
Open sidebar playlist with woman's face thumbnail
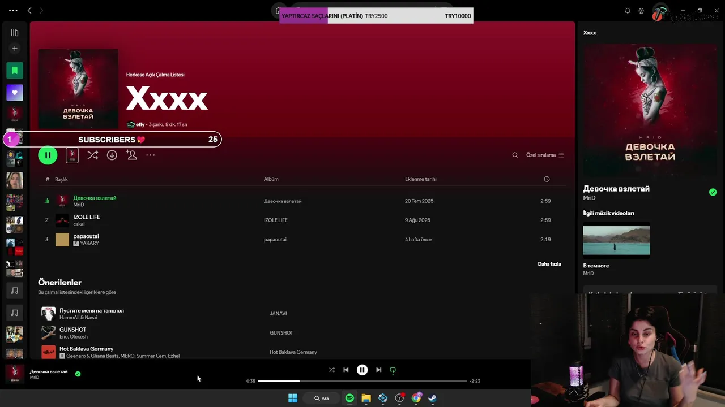tap(15, 180)
